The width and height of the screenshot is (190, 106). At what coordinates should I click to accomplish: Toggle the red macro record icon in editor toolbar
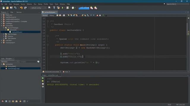click(97, 15)
